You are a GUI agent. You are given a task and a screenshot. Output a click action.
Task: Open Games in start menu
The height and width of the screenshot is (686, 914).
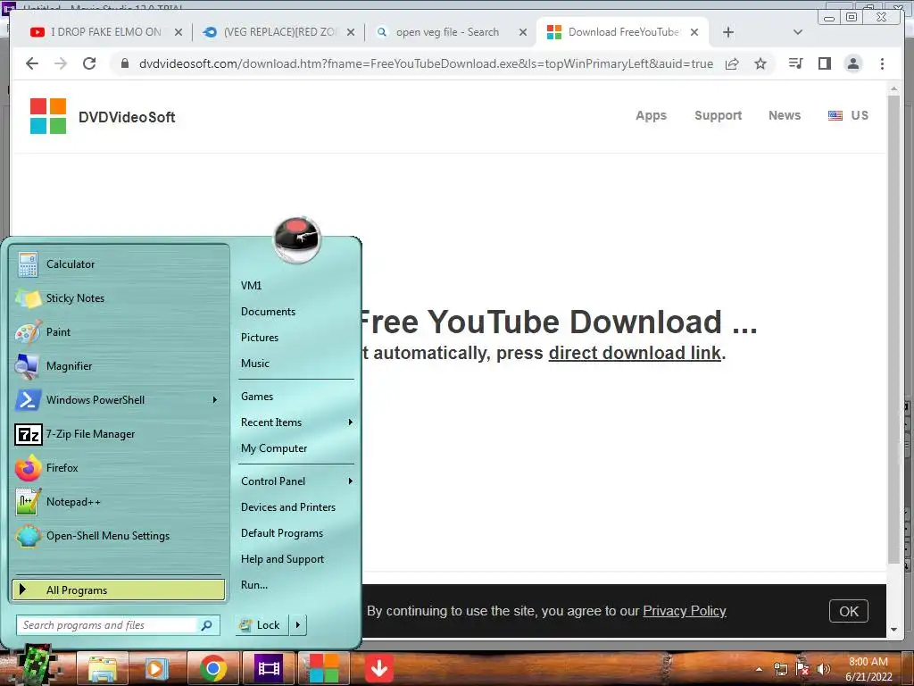(x=256, y=396)
